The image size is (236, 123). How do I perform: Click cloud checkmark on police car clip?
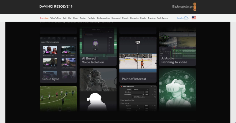click(x=63, y=47)
